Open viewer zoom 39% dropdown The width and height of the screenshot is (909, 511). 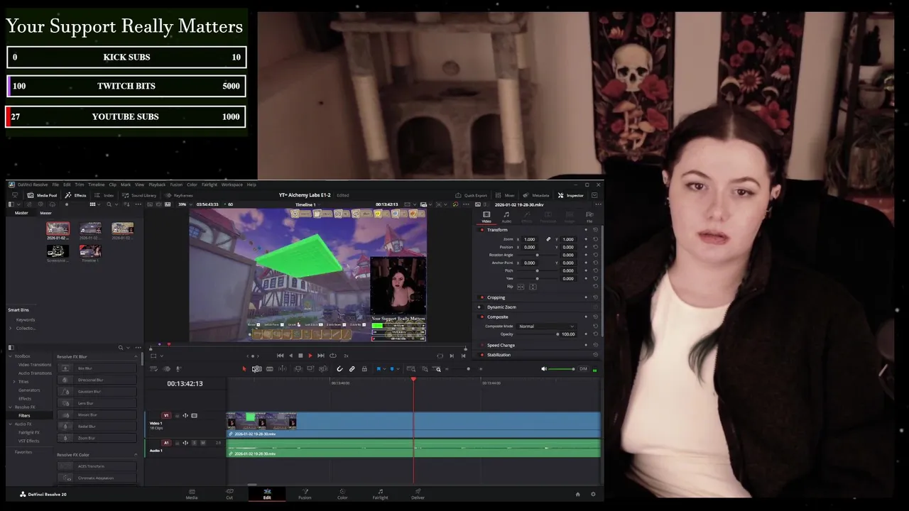tap(185, 204)
